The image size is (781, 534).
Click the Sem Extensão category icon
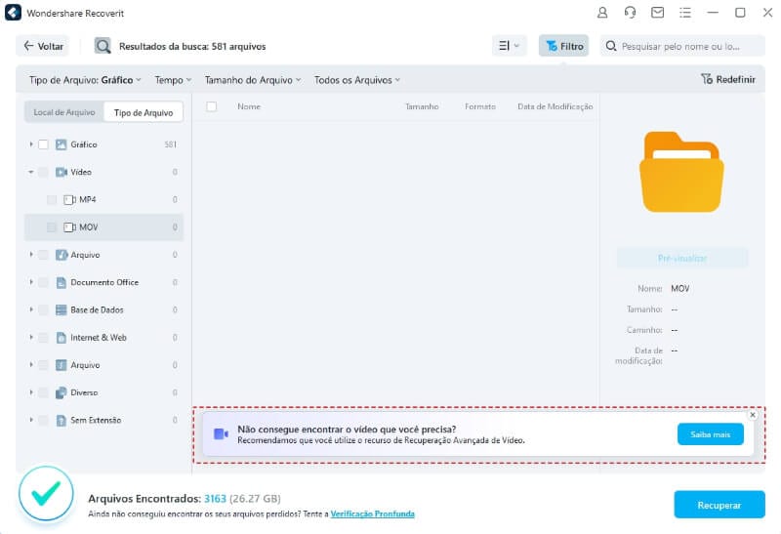click(61, 421)
